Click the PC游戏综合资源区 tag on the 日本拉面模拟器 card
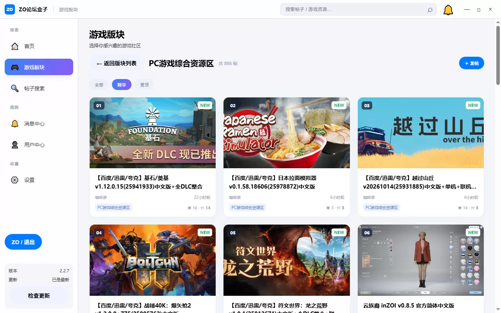501x313 pixels. (247, 208)
